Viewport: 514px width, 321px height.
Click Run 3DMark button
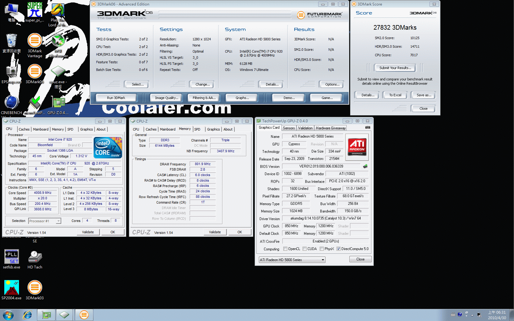click(116, 98)
